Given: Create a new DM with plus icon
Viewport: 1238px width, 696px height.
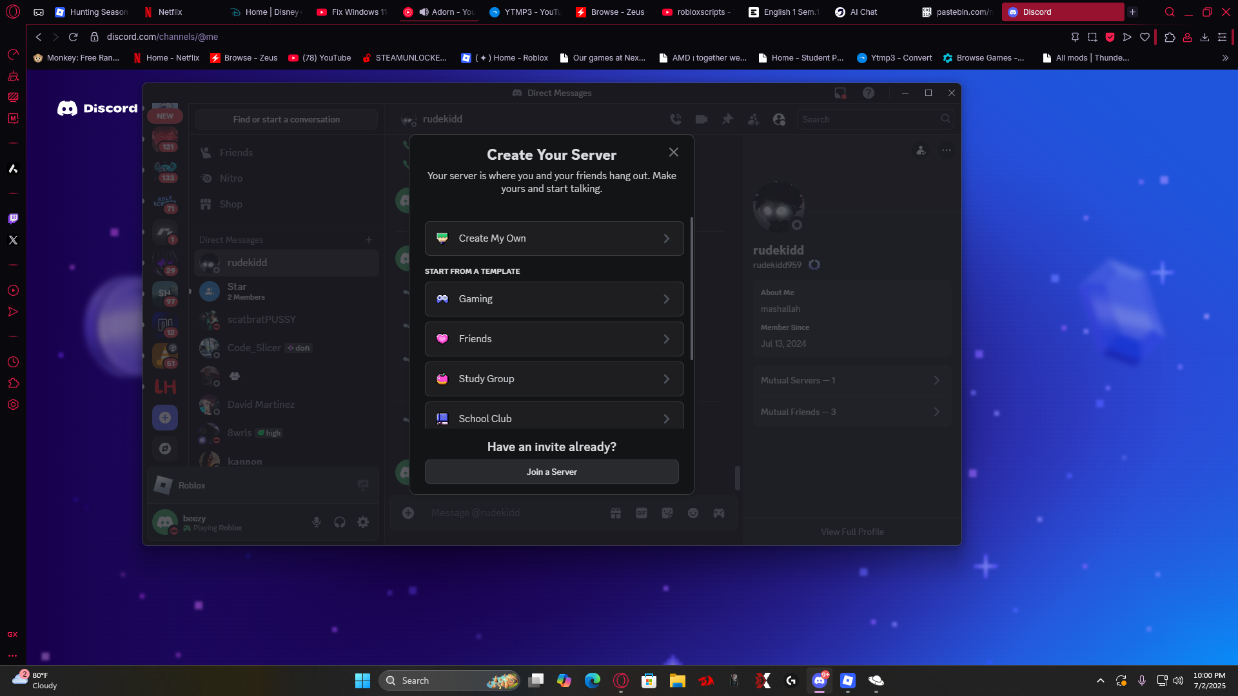Looking at the screenshot, I should point(369,240).
